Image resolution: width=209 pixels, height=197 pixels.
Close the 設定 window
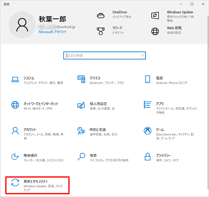coord(203,4)
